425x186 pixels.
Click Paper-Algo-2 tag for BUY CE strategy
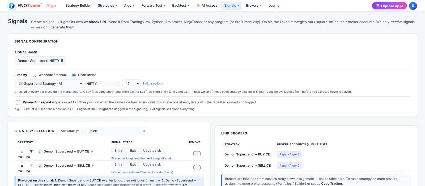(x=289, y=154)
